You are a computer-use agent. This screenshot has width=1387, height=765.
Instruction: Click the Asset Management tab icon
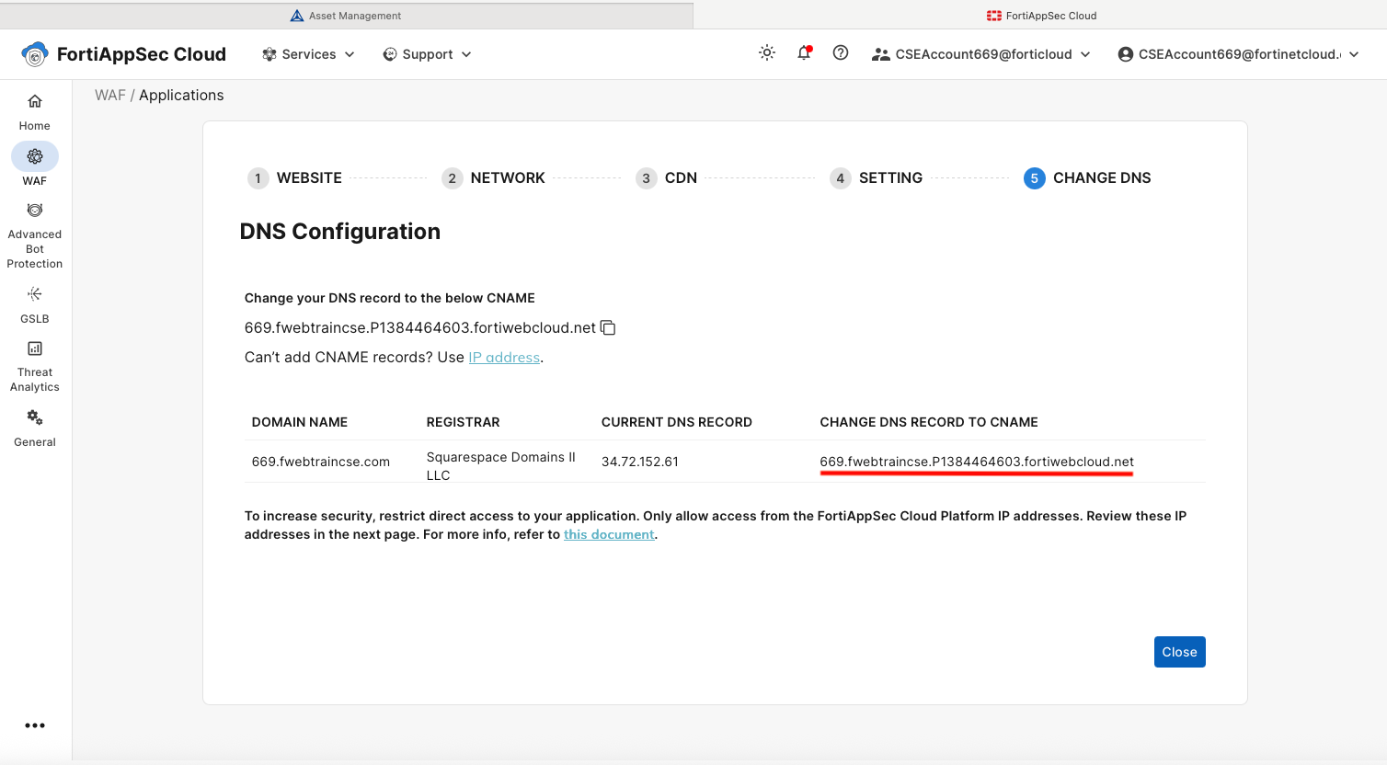point(297,16)
